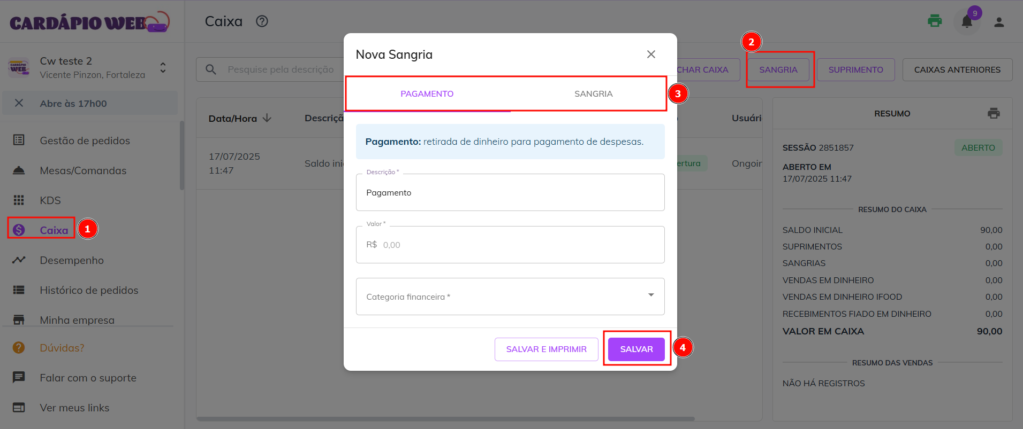Image resolution: width=1023 pixels, height=429 pixels.
Task: Print the Resumo panel summary
Action: 994,113
